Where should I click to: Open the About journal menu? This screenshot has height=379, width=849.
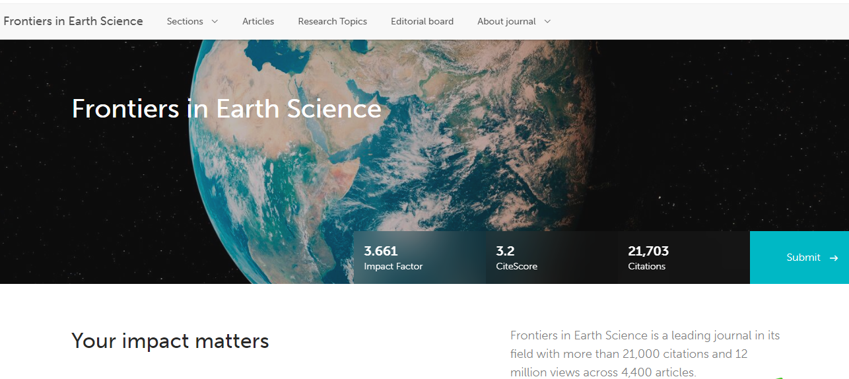tap(506, 21)
